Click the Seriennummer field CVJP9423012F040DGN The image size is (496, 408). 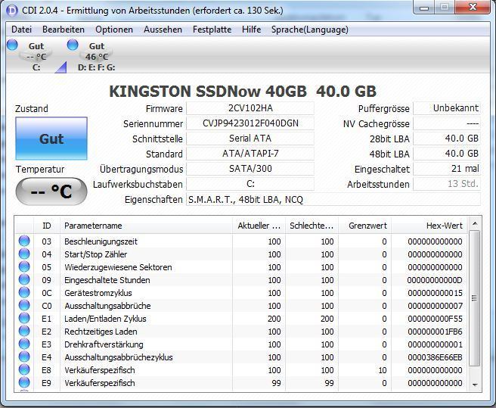pyautogui.click(x=250, y=123)
